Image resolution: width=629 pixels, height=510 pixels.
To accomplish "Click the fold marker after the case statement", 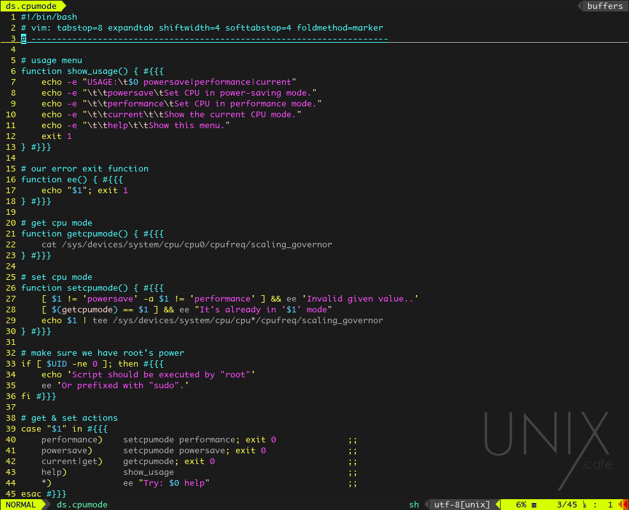I will point(98,428).
